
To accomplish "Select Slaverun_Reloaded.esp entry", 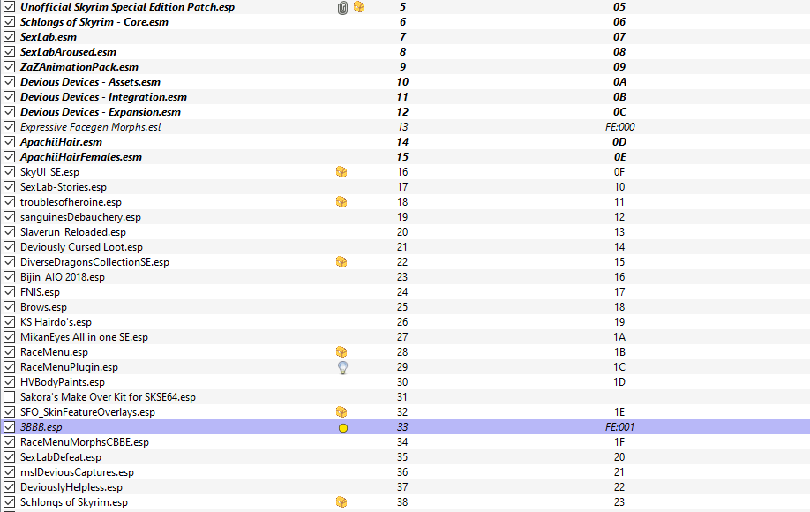I will 73,232.
